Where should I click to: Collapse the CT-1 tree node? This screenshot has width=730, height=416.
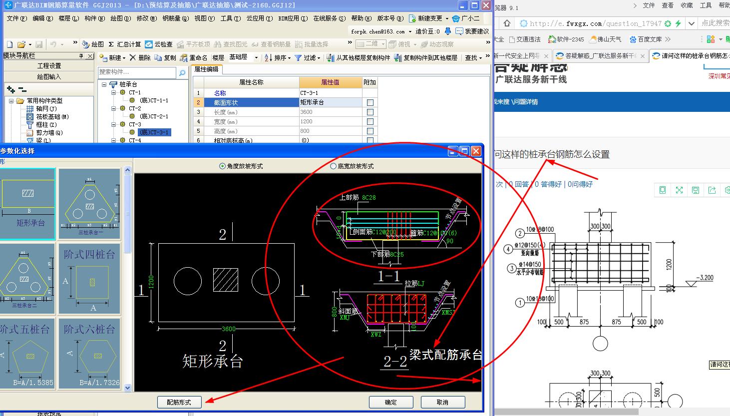(114, 92)
